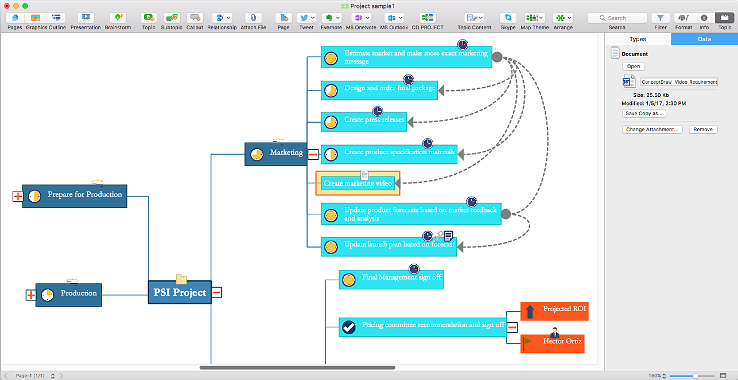Click the Save Copy as... button

644,113
